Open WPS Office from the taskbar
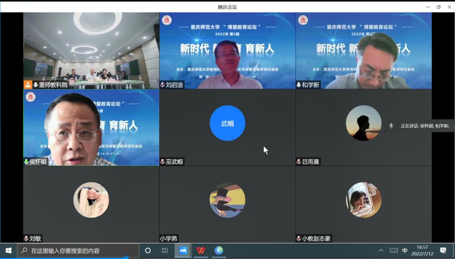The height and width of the screenshot is (259, 455). [x=201, y=251]
